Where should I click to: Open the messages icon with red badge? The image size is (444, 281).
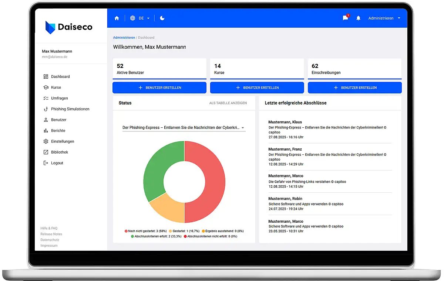[x=345, y=18]
